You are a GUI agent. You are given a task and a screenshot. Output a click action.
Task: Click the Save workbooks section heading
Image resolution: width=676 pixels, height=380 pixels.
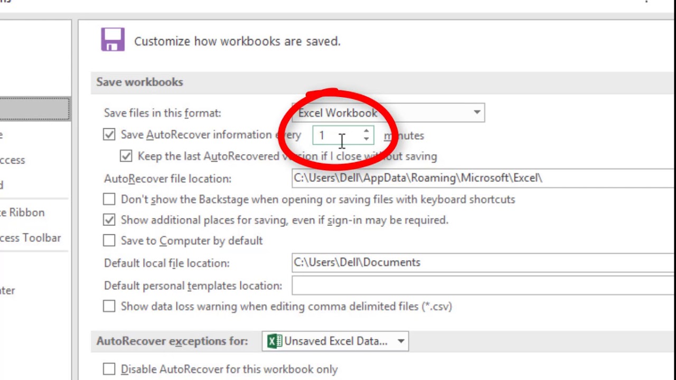pos(139,82)
